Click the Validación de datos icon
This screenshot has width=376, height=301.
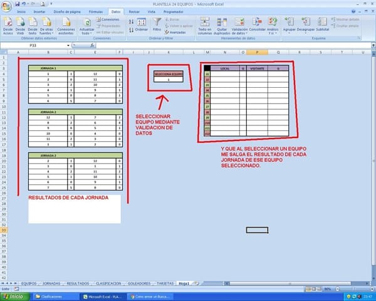click(239, 22)
